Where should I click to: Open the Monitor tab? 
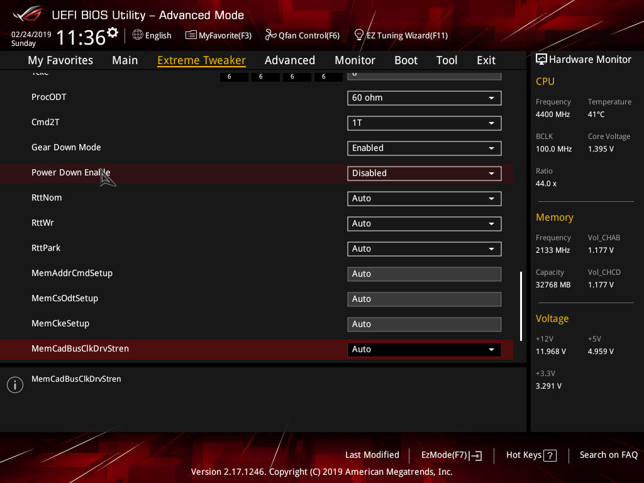tap(355, 60)
